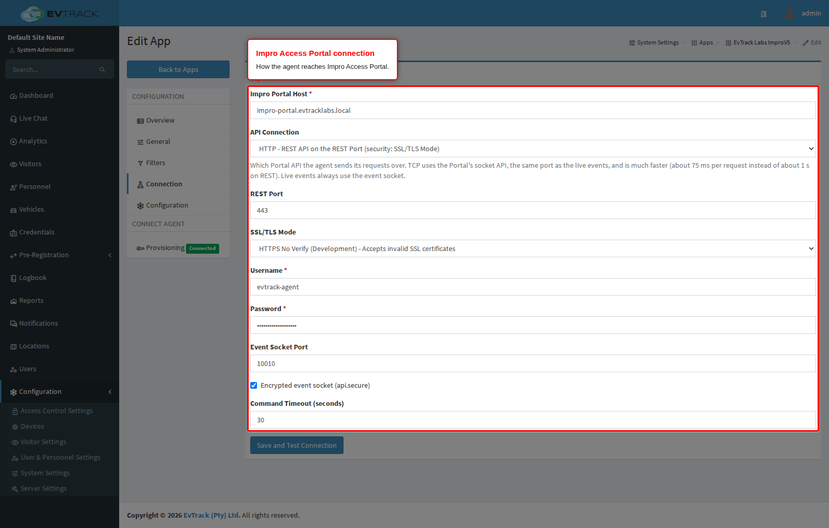This screenshot has height=528, width=829.
Task: Click the Impro Portal Host field
Action: tap(533, 110)
